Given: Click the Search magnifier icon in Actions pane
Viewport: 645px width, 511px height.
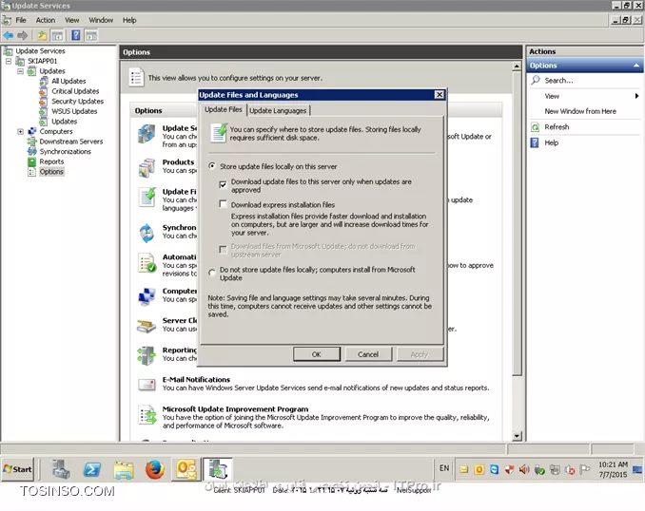Looking at the screenshot, I should click(536, 80).
